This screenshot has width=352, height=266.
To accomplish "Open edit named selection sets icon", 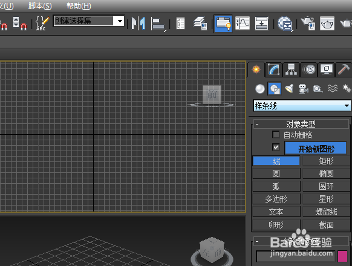I will (43, 23).
